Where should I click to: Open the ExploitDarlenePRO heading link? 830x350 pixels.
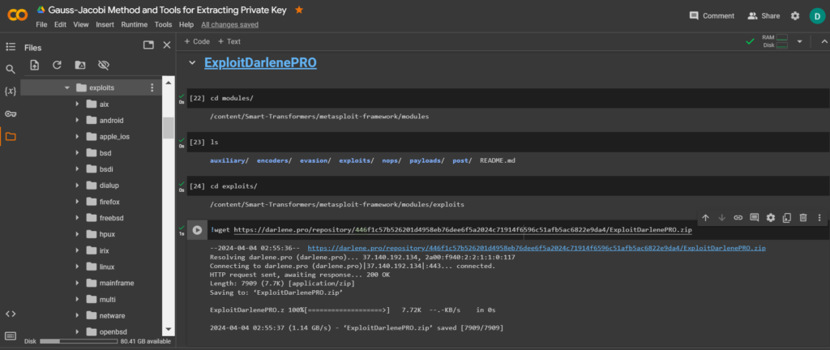260,63
